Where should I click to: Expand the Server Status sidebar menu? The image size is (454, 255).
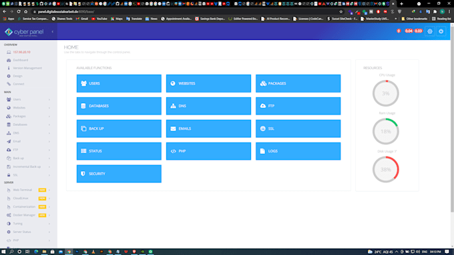(x=28, y=232)
